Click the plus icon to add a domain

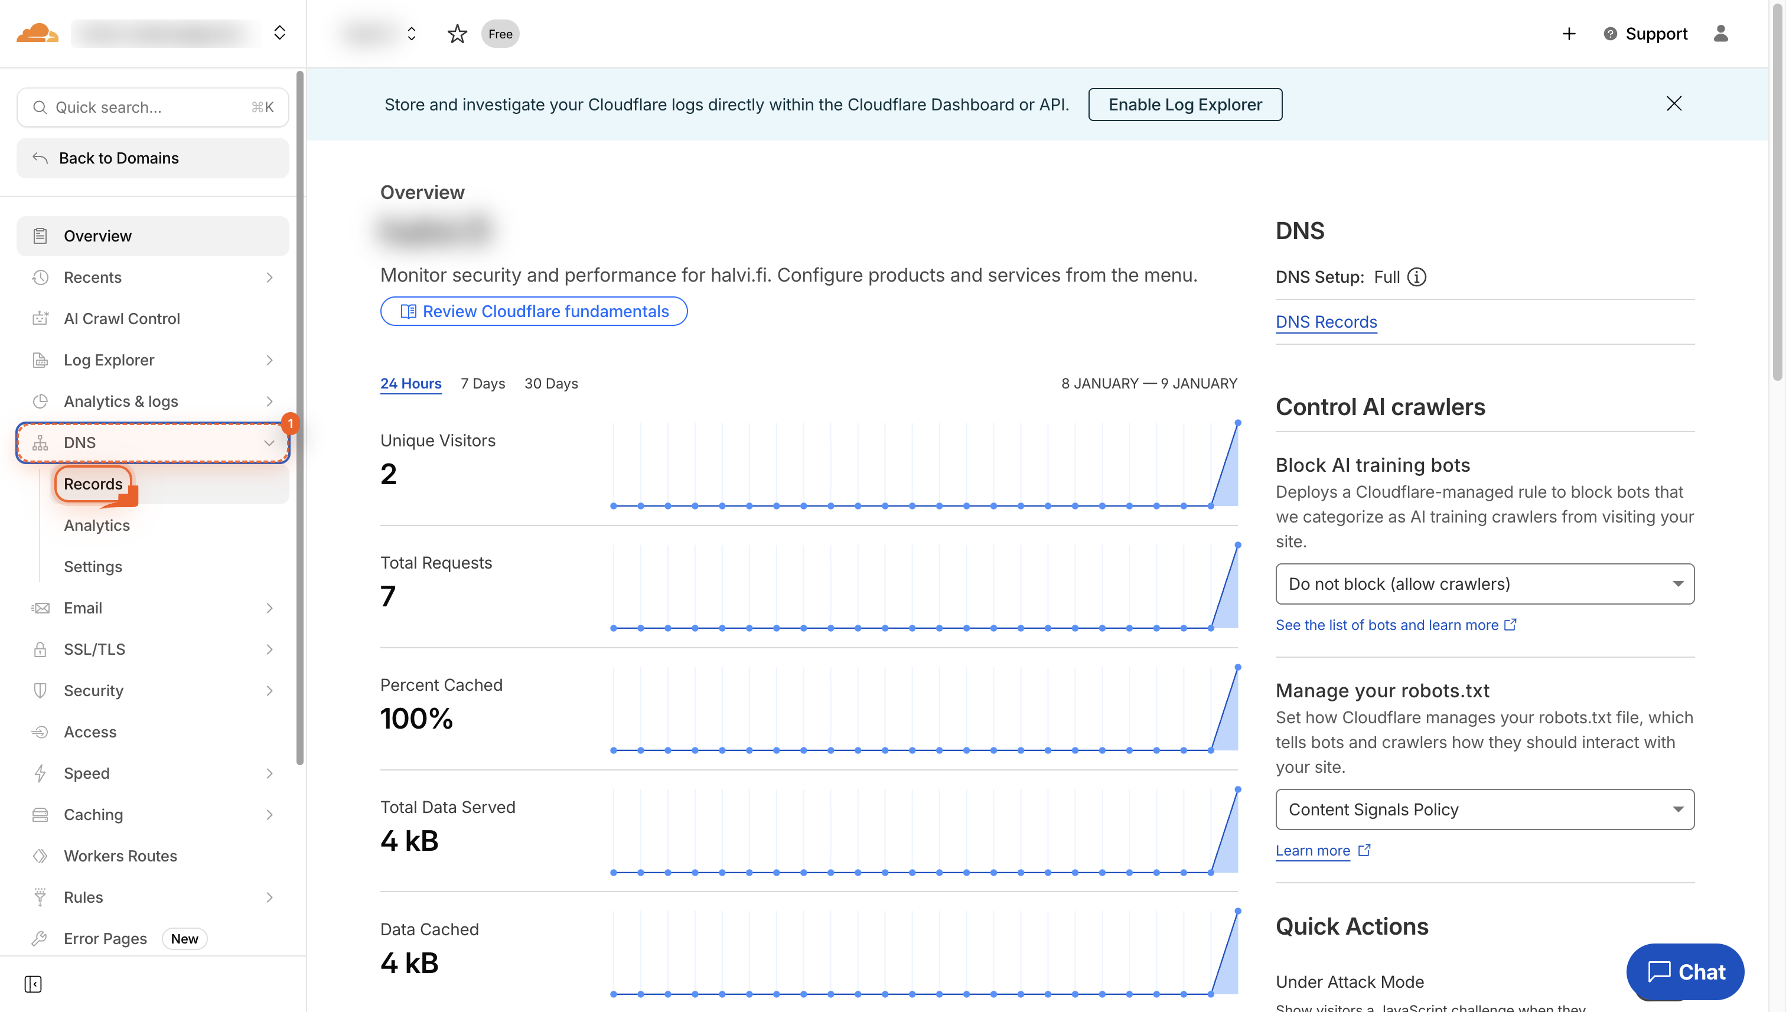click(x=1569, y=34)
